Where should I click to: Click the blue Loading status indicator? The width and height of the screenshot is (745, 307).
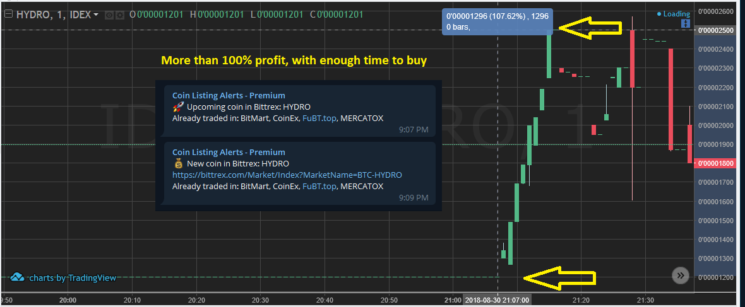tap(673, 14)
